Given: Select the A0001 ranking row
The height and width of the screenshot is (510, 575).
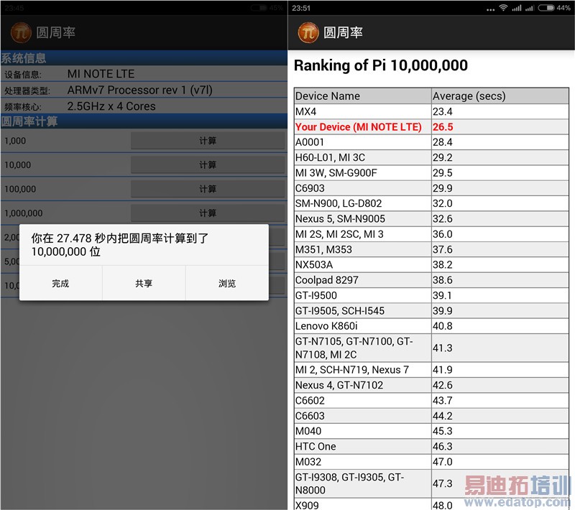Looking at the screenshot, I should point(431,142).
